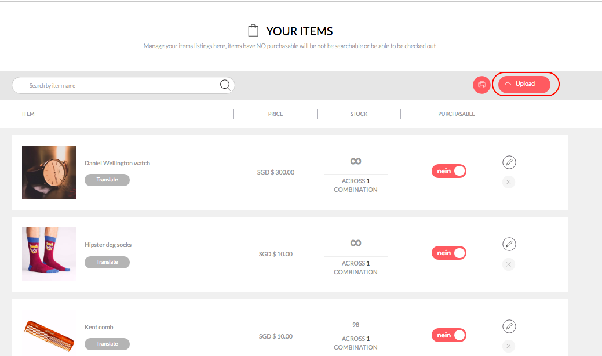This screenshot has width=602, height=356.
Task: Switch Kent comb purchasable toggle
Action: pyautogui.click(x=449, y=335)
